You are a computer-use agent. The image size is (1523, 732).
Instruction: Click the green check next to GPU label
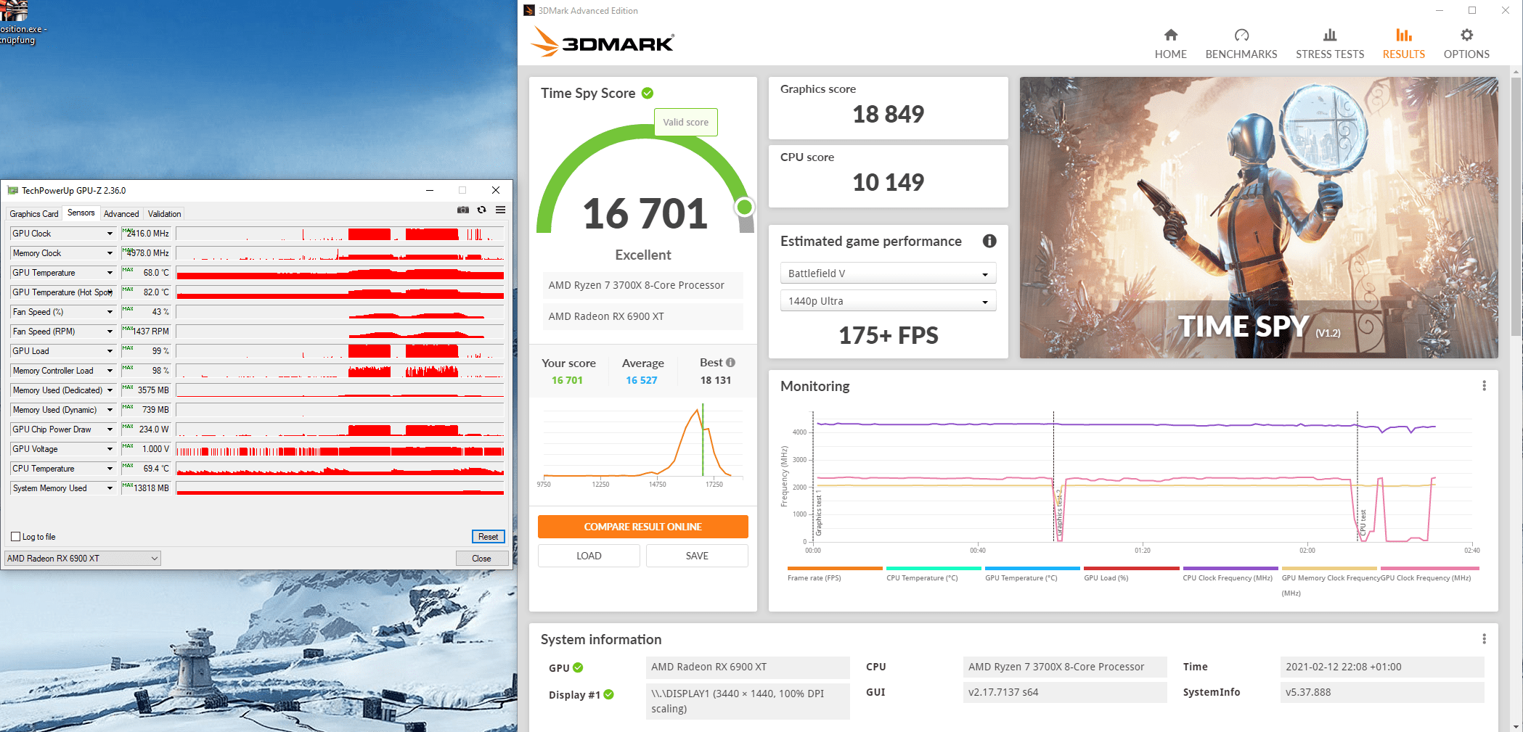578,667
